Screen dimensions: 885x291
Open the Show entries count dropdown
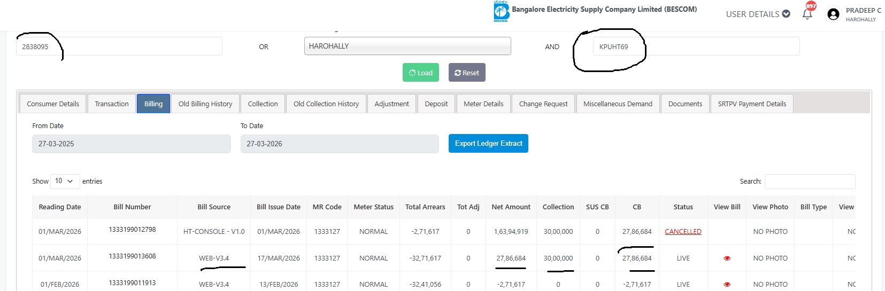(65, 182)
